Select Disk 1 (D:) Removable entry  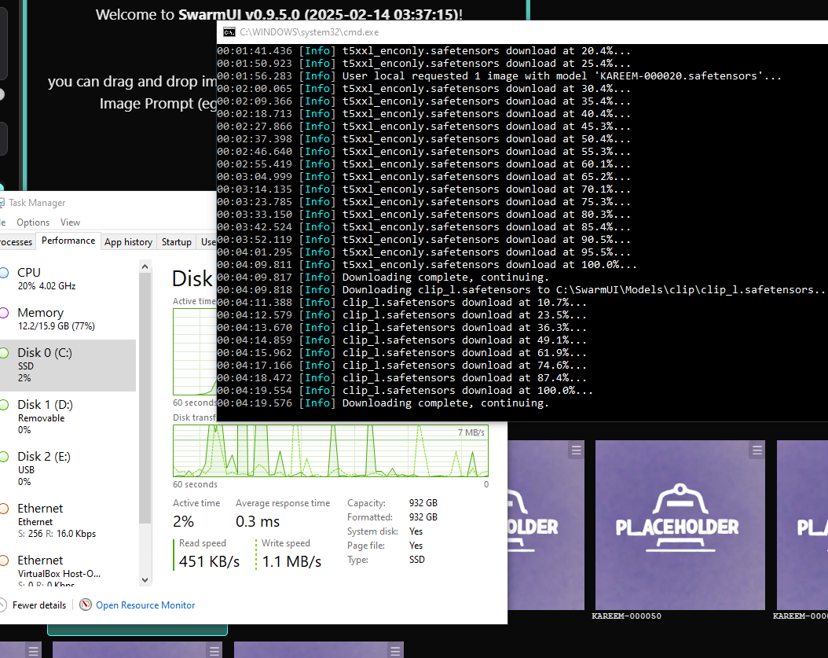(68, 417)
